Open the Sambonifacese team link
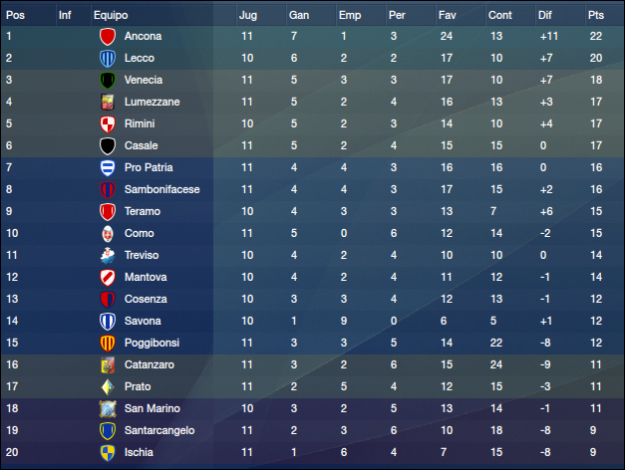625x470 pixels. point(161,189)
